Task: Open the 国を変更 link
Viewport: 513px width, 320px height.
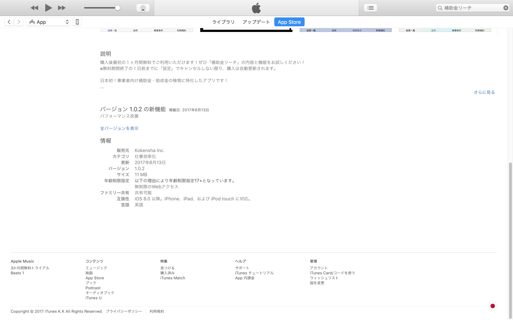Action: coord(317,283)
